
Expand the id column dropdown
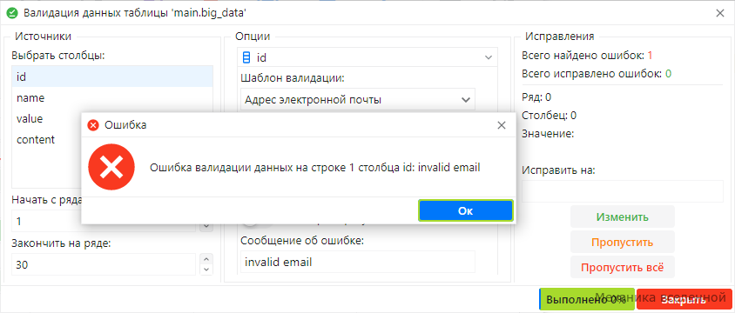(489, 58)
